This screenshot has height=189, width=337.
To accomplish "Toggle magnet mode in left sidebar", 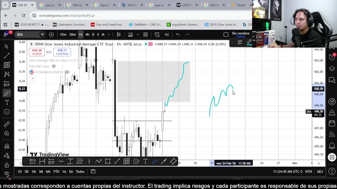I will (x=7, y=146).
